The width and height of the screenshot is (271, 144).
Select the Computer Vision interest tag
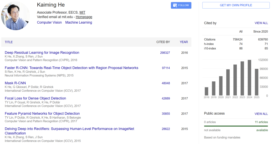point(49,22)
